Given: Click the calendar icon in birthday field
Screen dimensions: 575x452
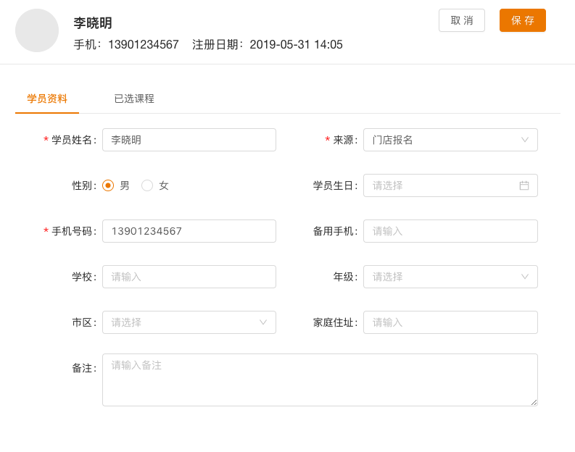Looking at the screenshot, I should pos(524,185).
